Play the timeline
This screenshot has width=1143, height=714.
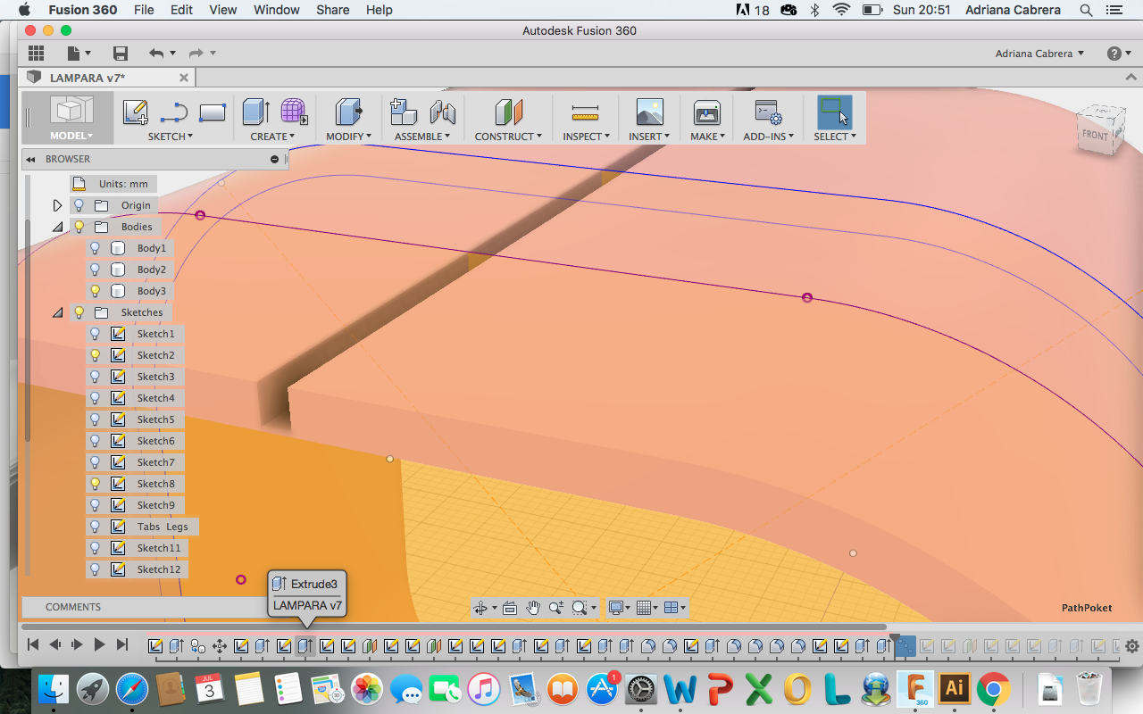[99, 644]
